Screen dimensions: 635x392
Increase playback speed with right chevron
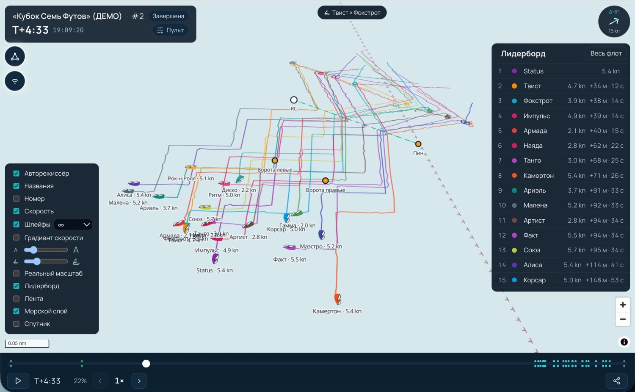(139, 381)
